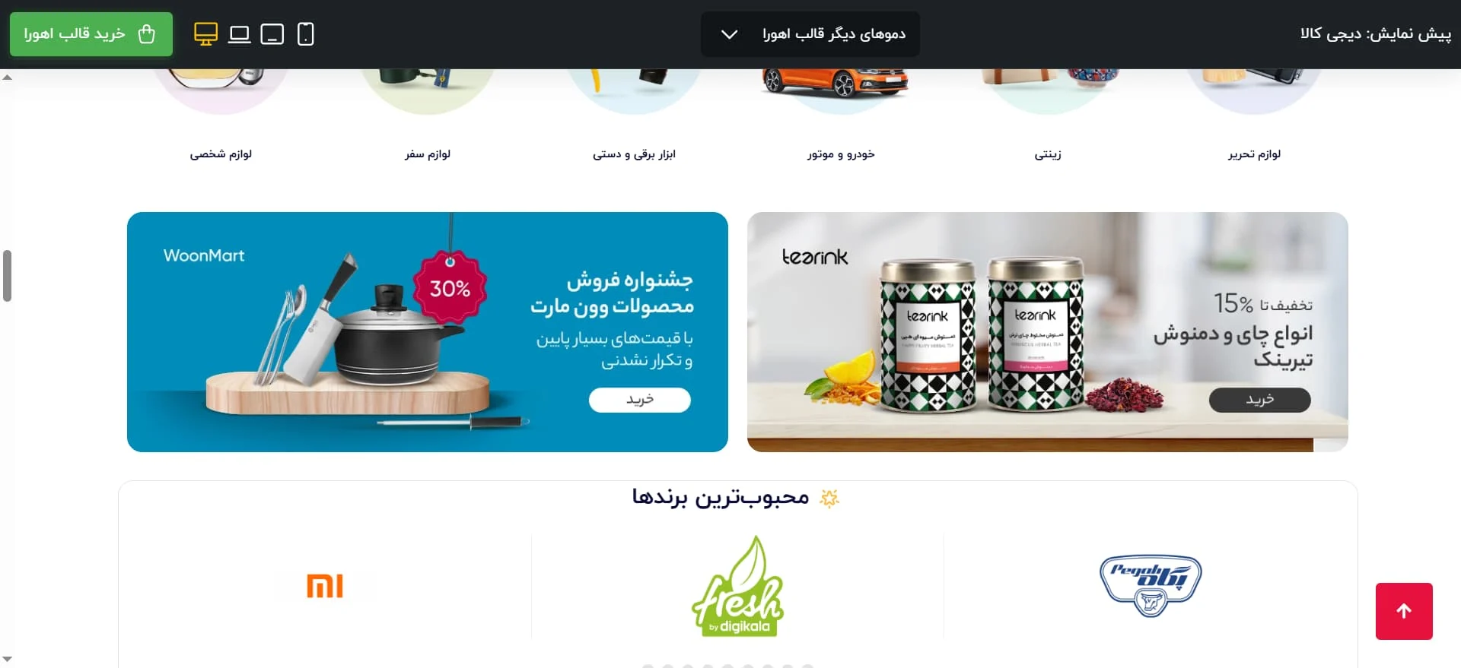The height and width of the screenshot is (668, 1461).
Task: Click red back-to-top arrow button
Action: (x=1404, y=611)
